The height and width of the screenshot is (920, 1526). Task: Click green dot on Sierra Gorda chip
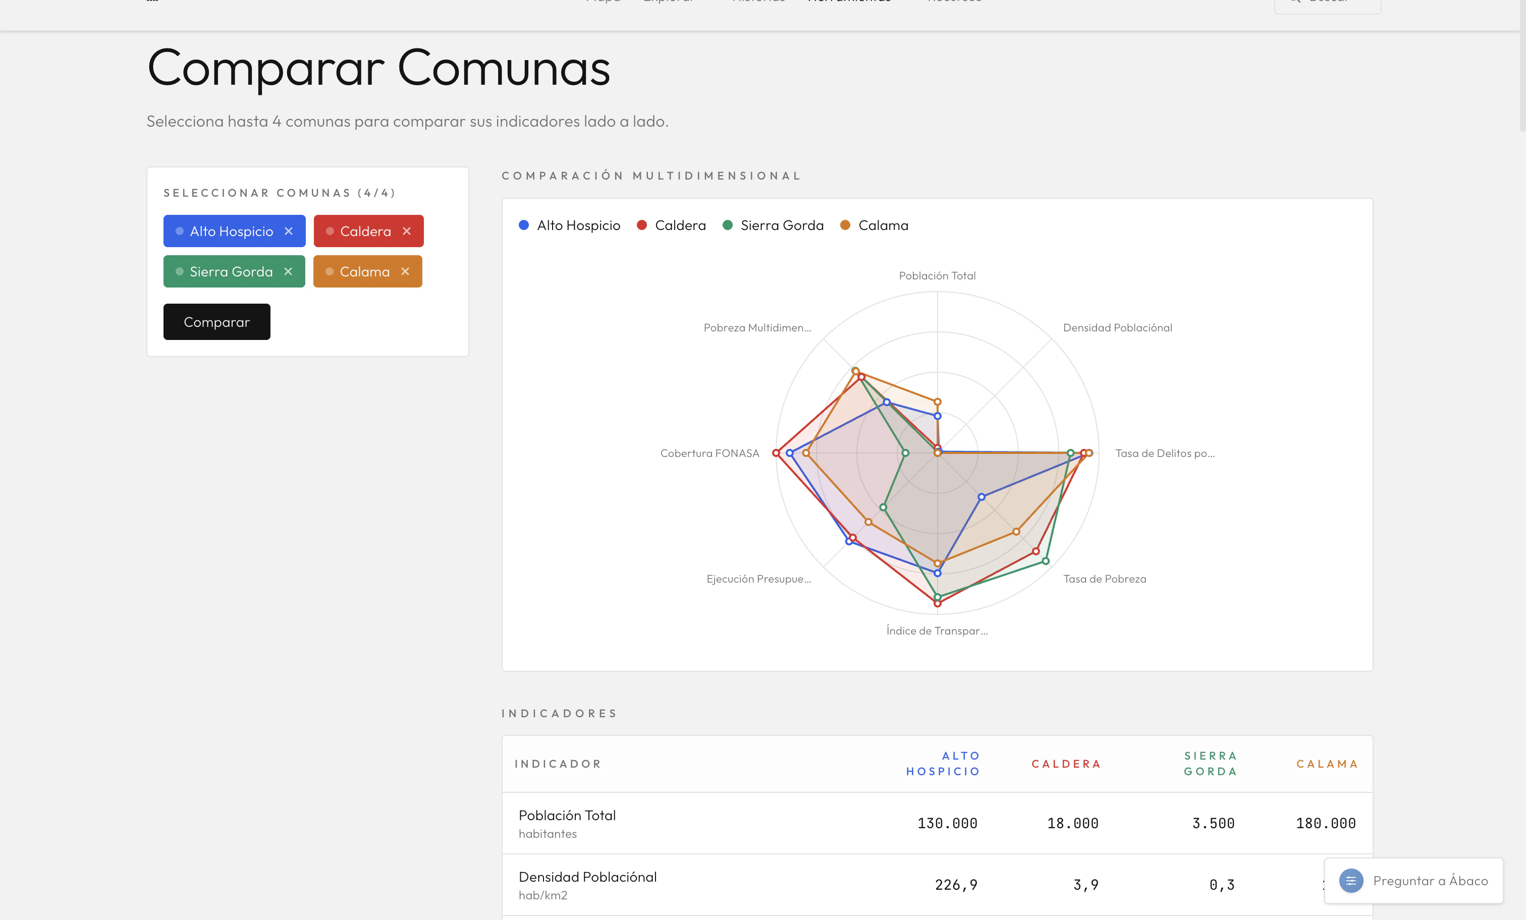[180, 271]
